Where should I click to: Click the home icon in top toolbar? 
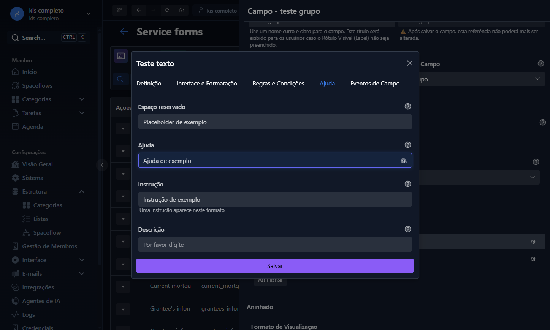click(181, 10)
